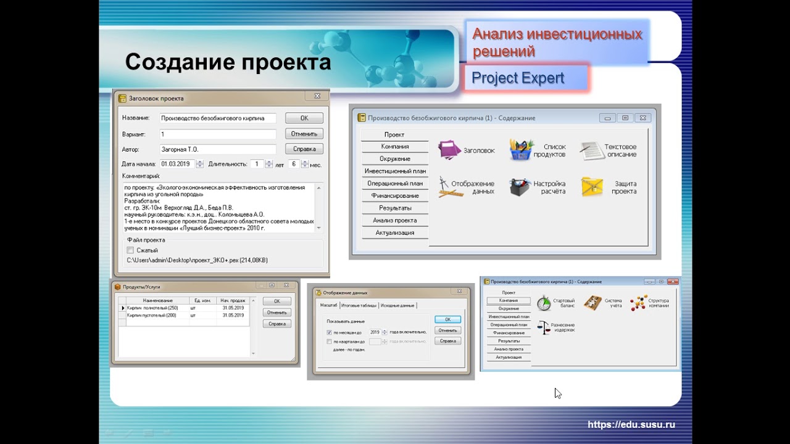Click the Наименование column header
This screenshot has width=790, height=444.
[157, 300]
